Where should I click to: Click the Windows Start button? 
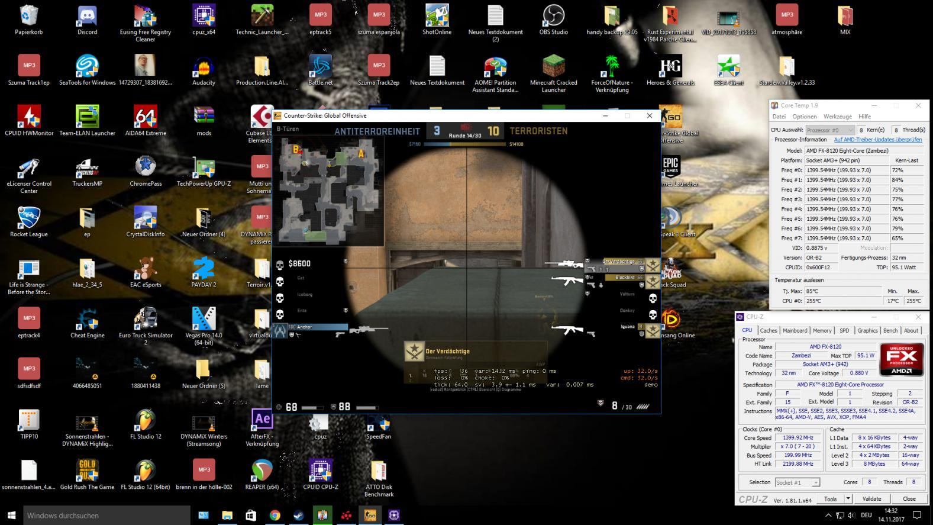tap(11, 515)
